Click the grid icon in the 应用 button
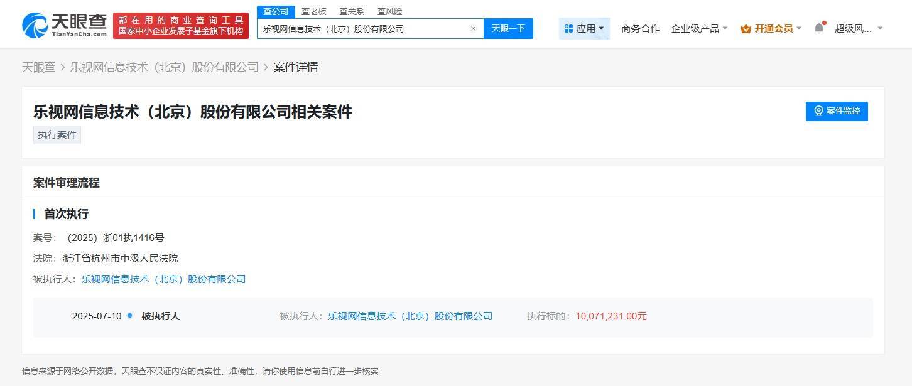The image size is (912, 386). [568, 28]
